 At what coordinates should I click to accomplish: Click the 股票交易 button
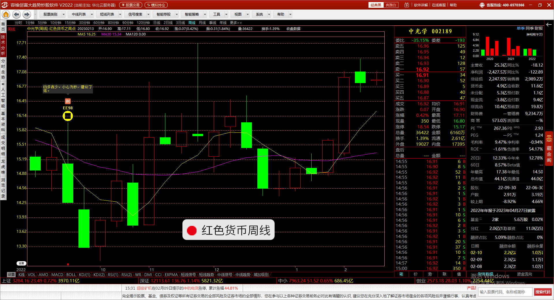131,5
